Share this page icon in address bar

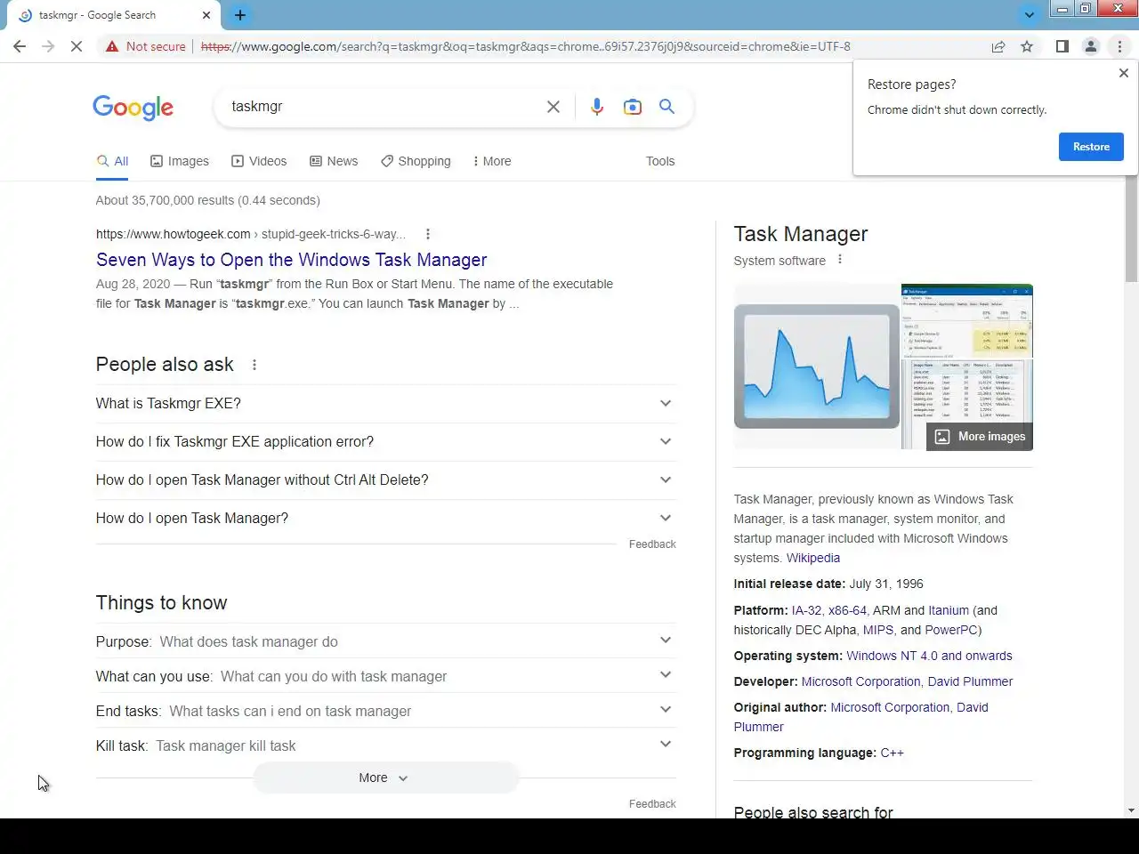998,46
